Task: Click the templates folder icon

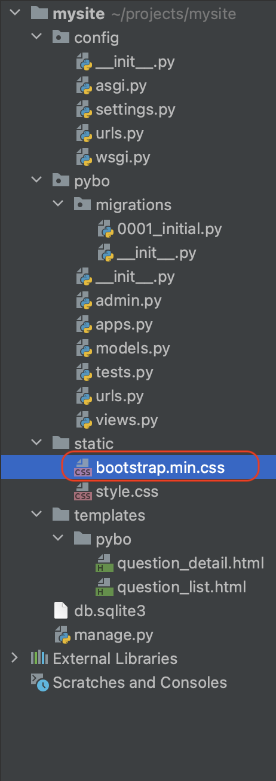Action: (60, 515)
